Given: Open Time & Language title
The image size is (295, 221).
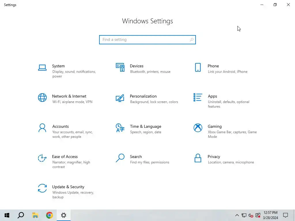Looking at the screenshot, I should tap(145, 127).
